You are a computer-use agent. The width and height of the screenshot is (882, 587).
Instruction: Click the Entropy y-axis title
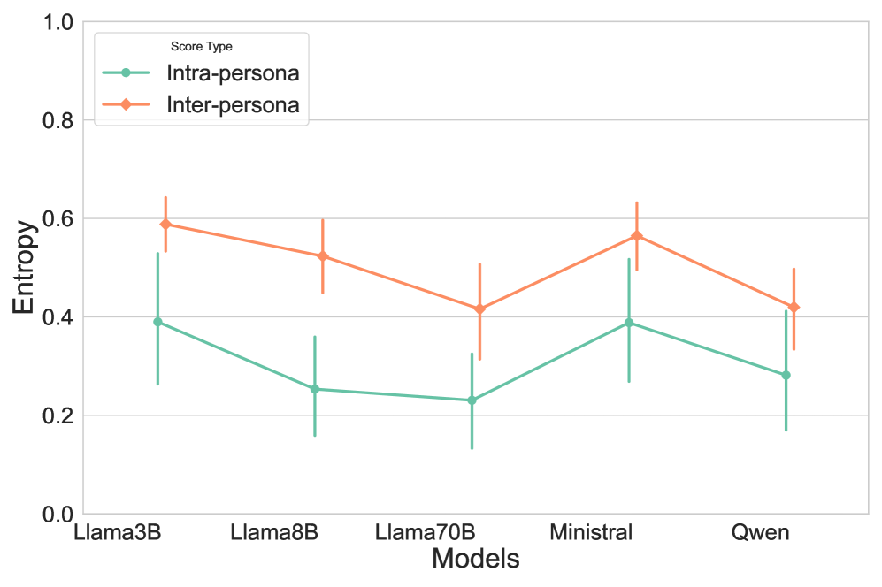point(26,267)
